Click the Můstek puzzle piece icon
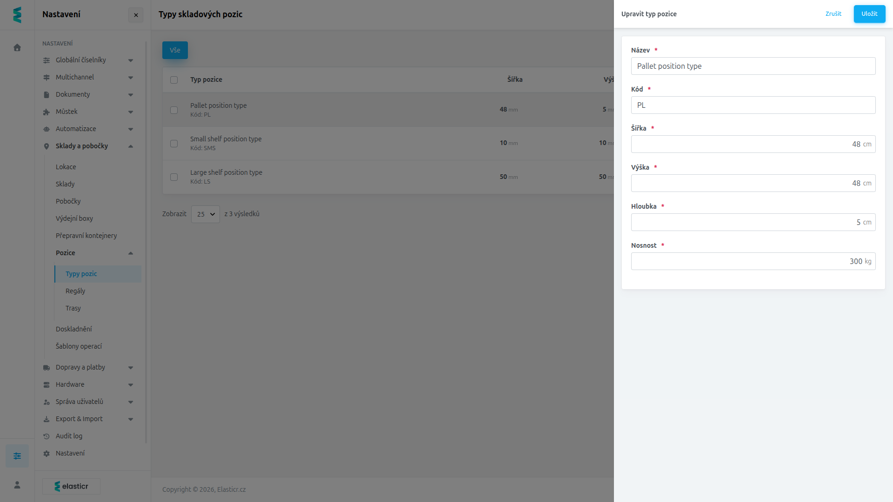The width and height of the screenshot is (893, 502). coord(47,112)
